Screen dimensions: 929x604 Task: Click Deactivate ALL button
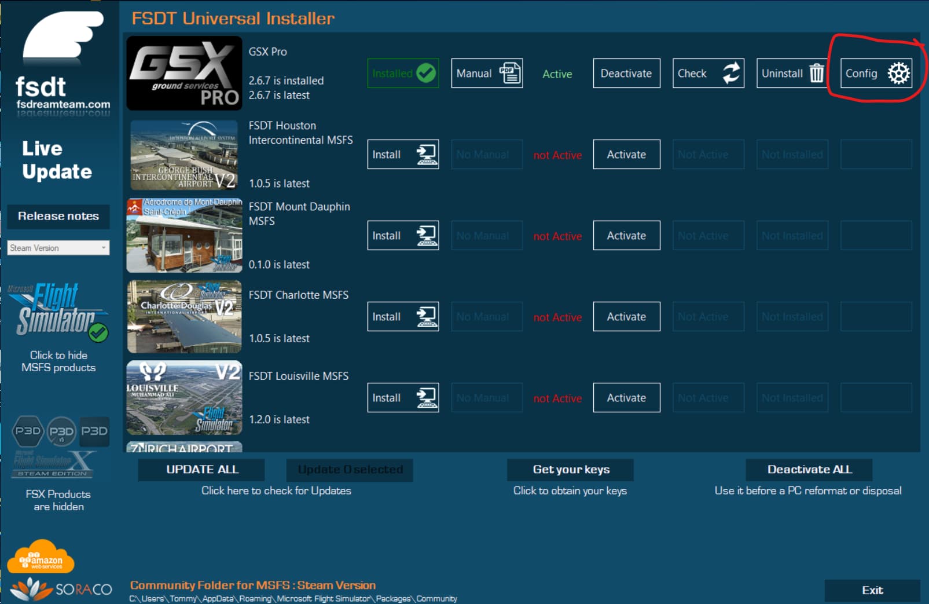point(809,470)
